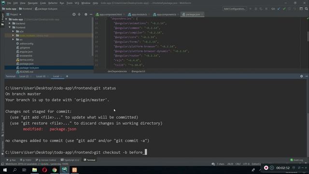Open the File menu
This screenshot has width=309, height=174.
point(9,3)
